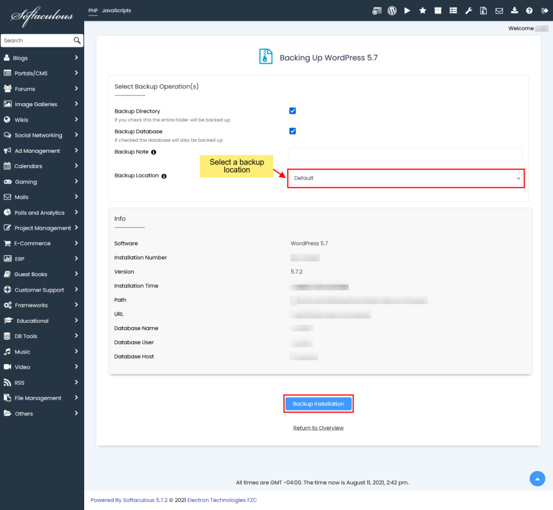Image resolution: width=553 pixels, height=510 pixels.
Task: Click the version value '5.7.2'
Action: coord(297,271)
